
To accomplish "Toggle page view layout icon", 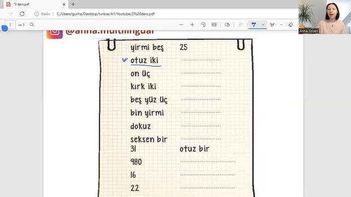I will point(227,25).
